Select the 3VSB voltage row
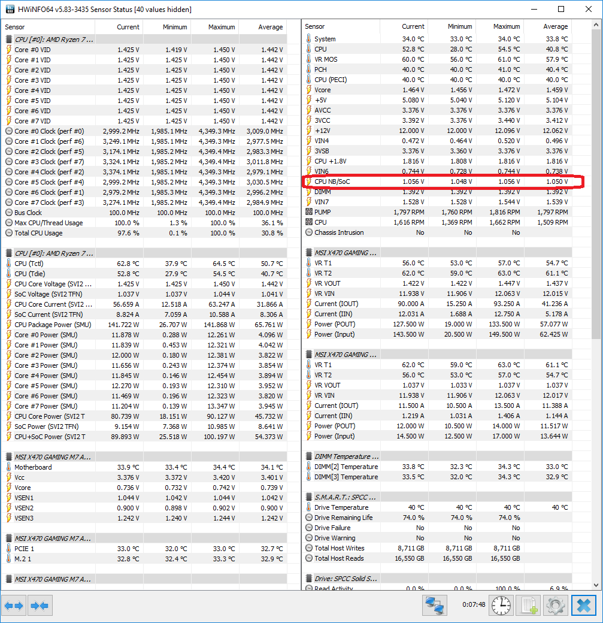Screen dimensions: 603x623 [x=437, y=151]
